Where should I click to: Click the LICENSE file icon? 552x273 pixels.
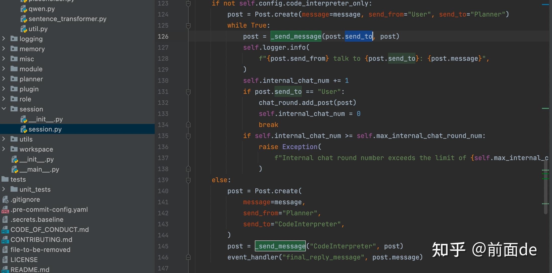click(x=5, y=260)
